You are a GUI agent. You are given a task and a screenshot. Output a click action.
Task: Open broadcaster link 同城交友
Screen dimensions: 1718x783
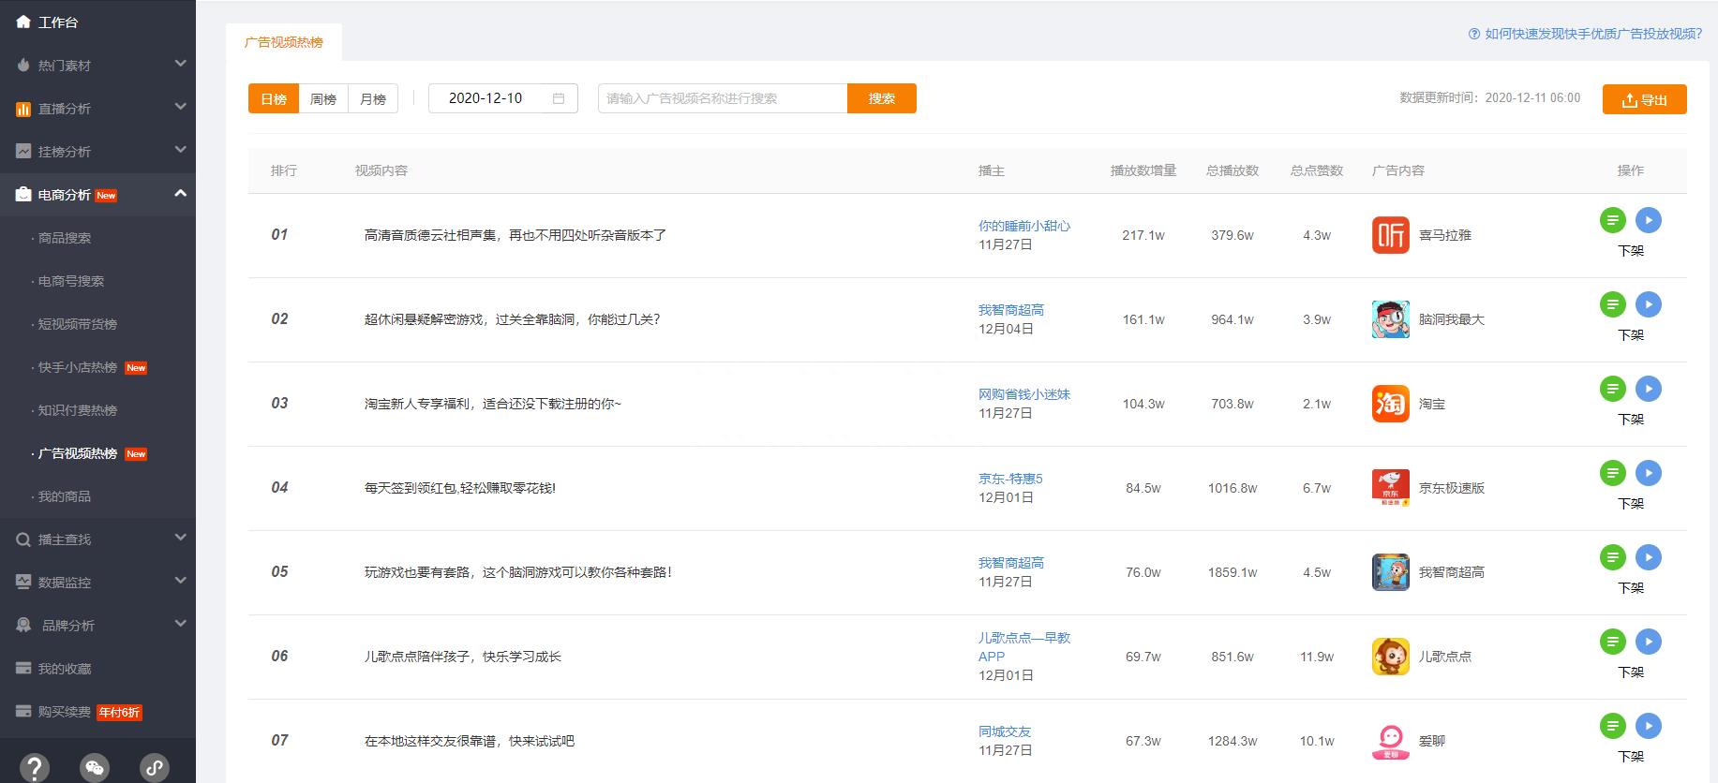(1005, 731)
